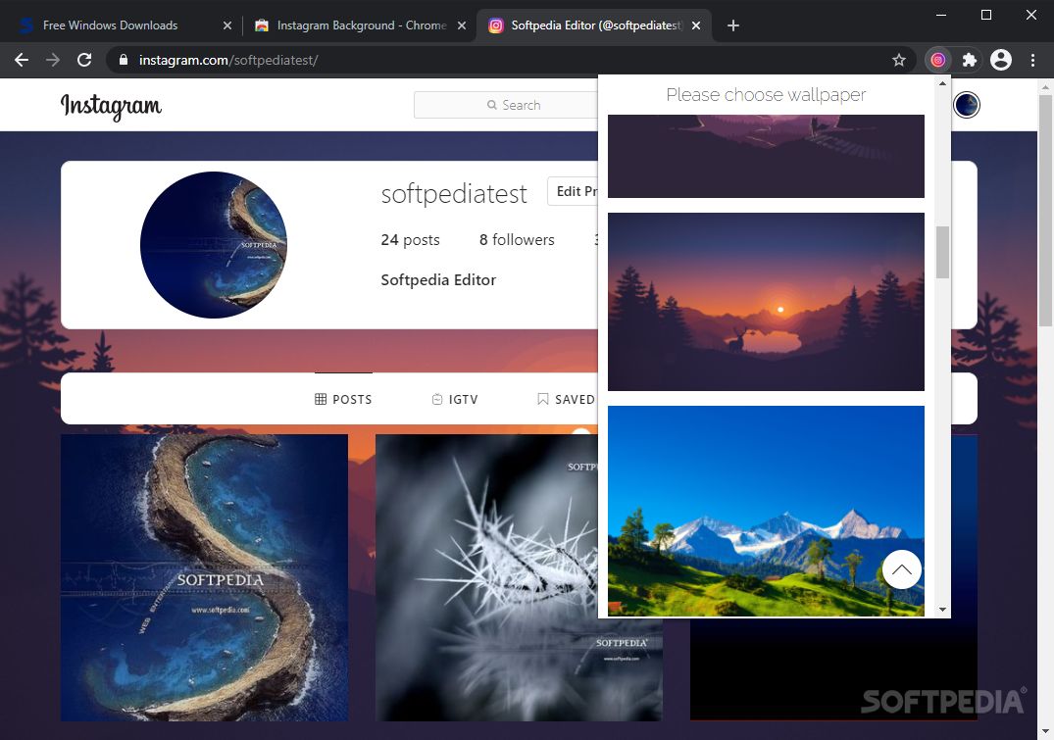Bookmark this page using the star icon
This screenshot has width=1054, height=740.
click(899, 60)
